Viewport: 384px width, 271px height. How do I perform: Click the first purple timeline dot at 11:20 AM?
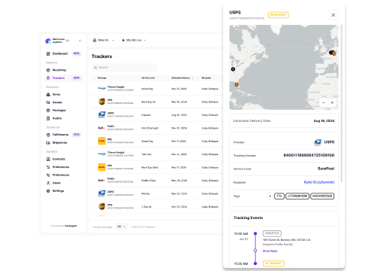pyautogui.click(x=255, y=233)
